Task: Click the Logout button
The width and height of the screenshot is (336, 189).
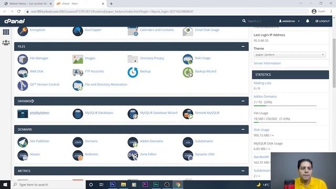Action: [x=322, y=21]
